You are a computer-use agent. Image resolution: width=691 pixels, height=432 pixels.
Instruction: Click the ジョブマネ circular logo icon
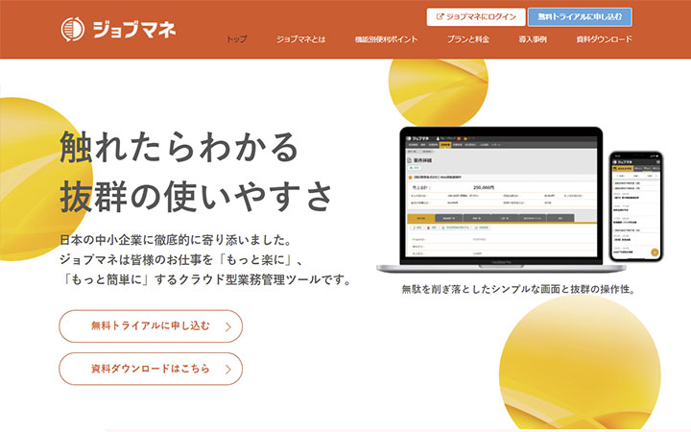pos(73,28)
